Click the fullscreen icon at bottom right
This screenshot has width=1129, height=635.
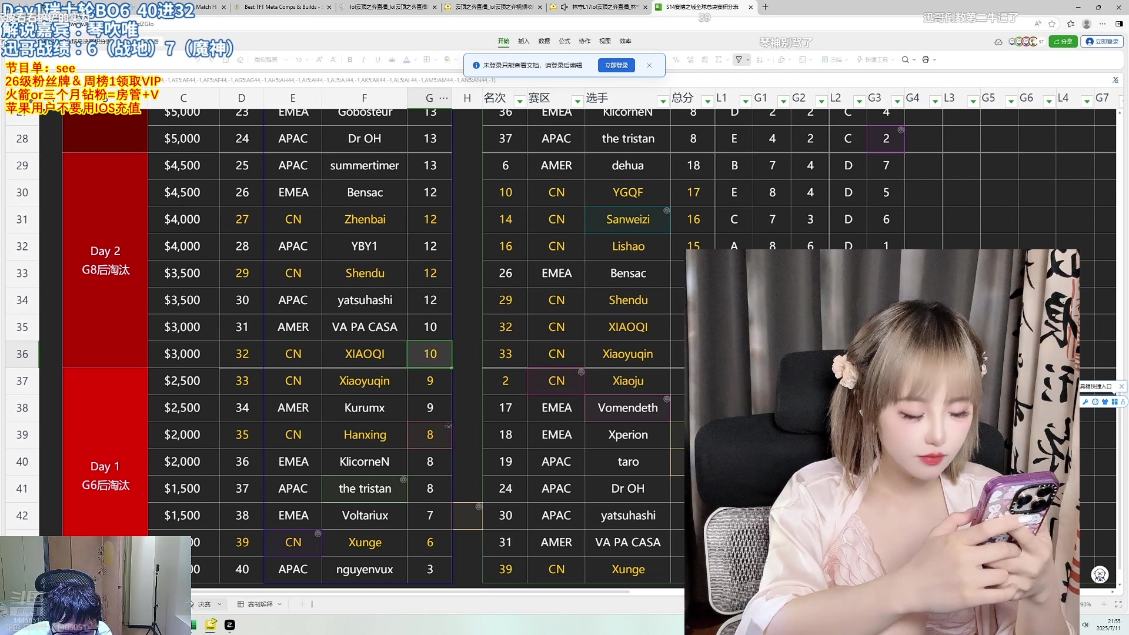1118,604
